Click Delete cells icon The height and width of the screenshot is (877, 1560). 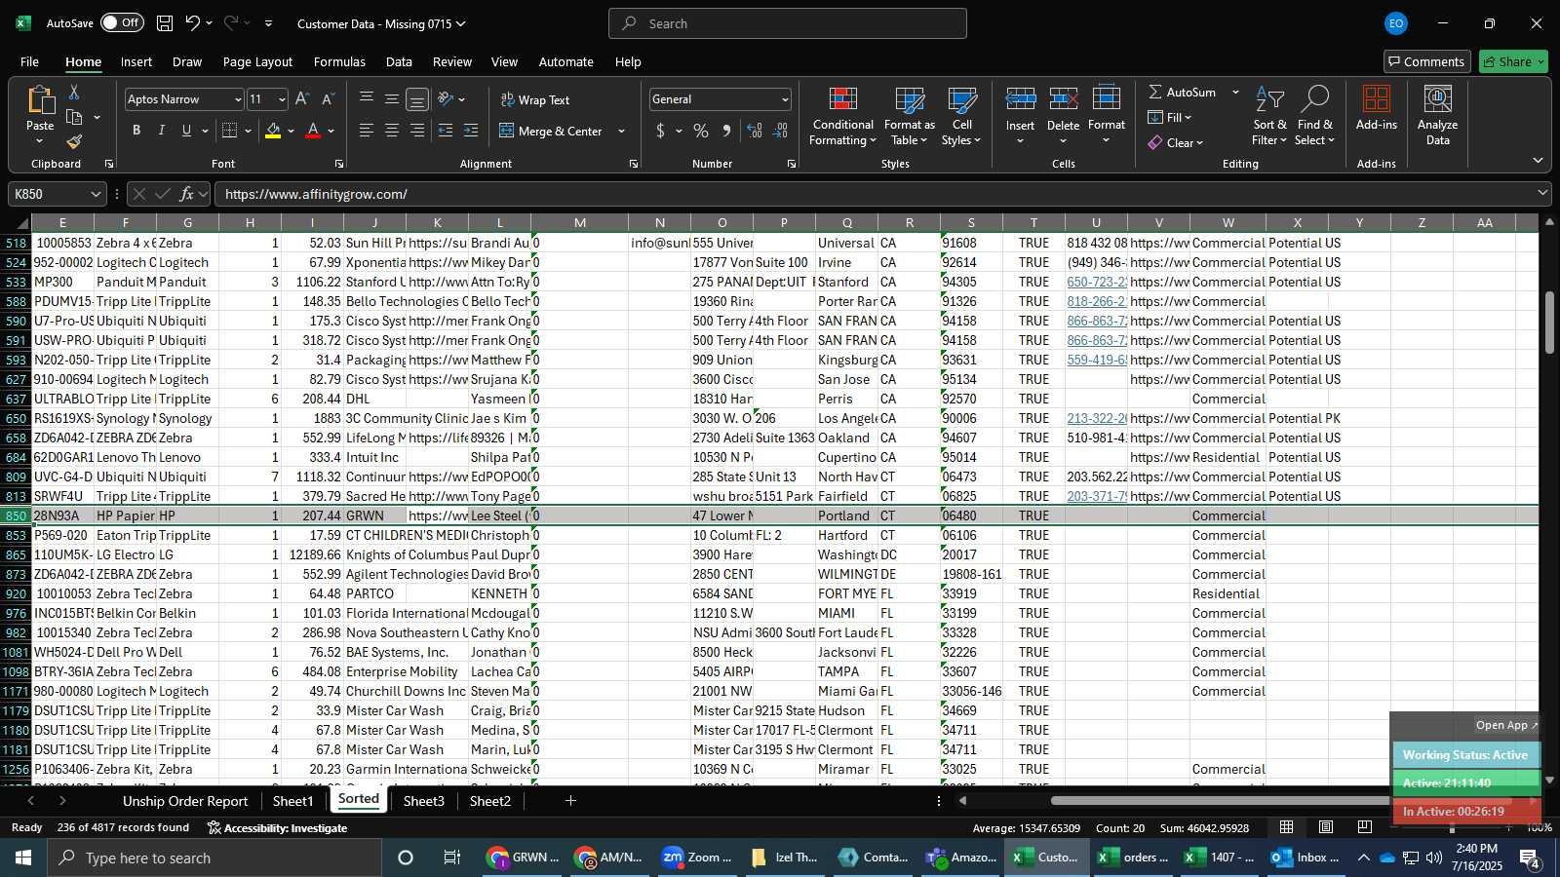tap(1063, 99)
